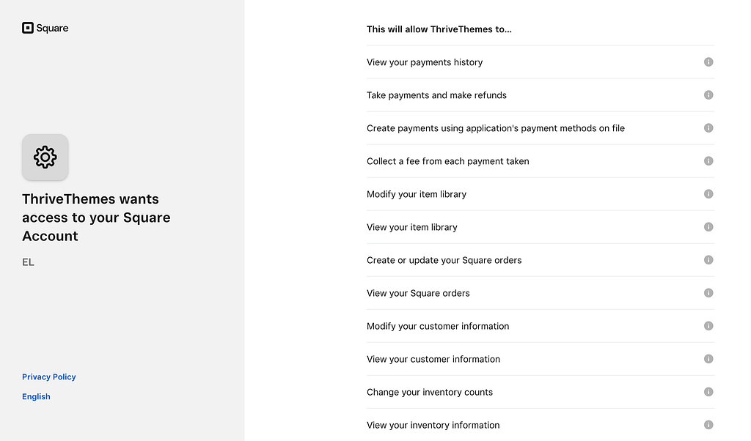Show info for Create payments using payment methods
This screenshot has width=751, height=441.
tap(708, 128)
